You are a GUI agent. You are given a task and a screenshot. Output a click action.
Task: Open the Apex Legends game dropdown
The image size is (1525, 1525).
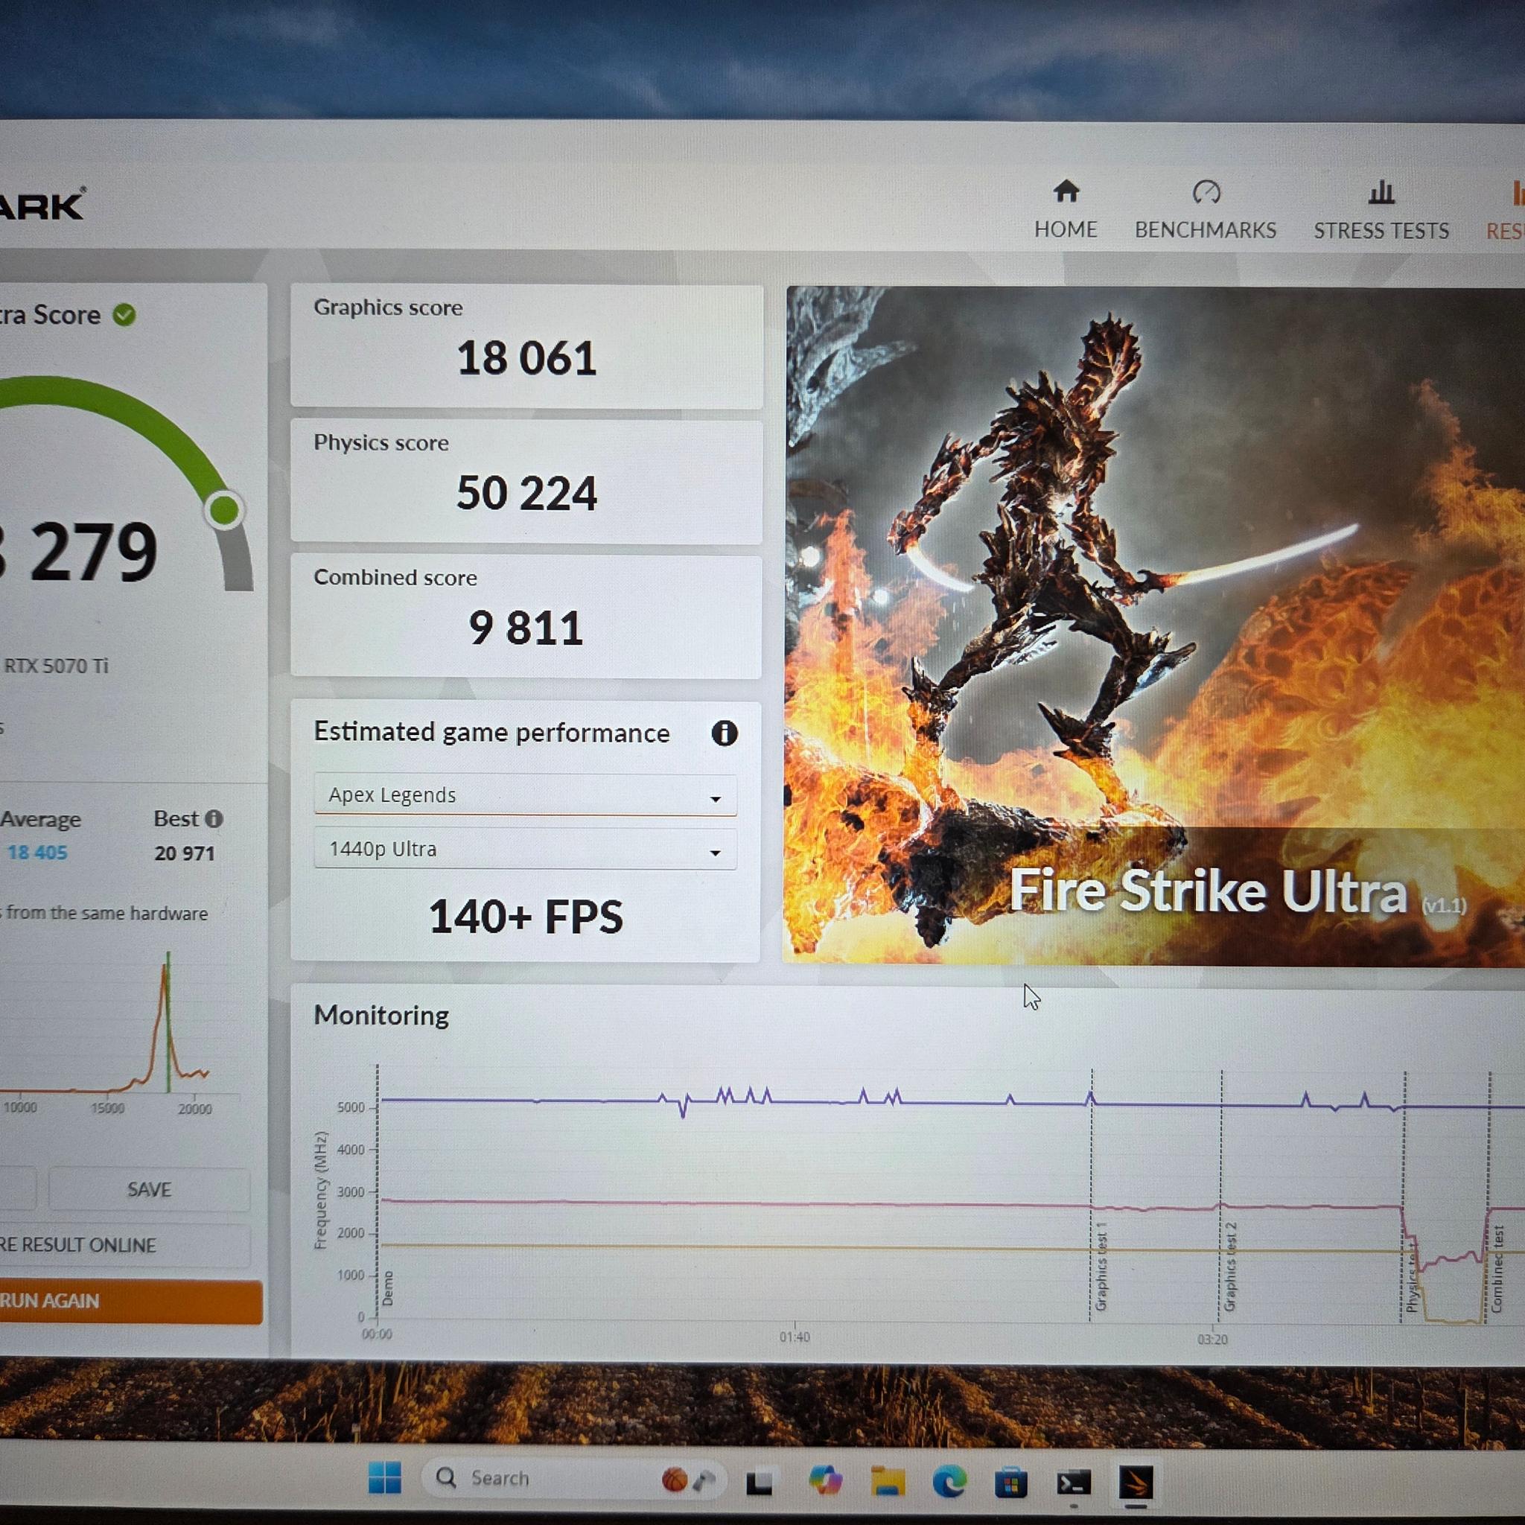coord(525,795)
